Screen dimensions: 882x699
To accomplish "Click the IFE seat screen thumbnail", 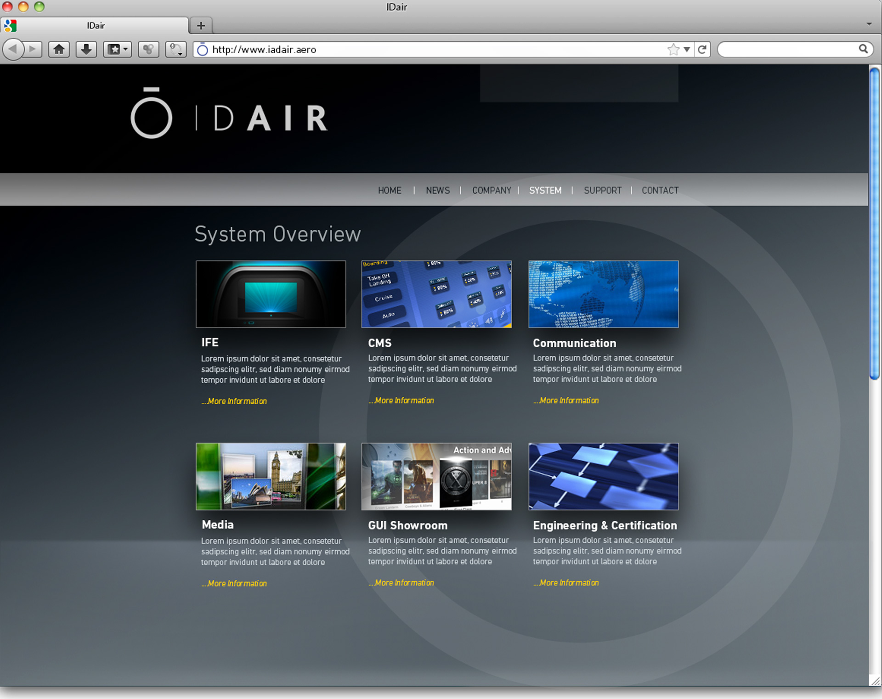I will (x=271, y=294).
